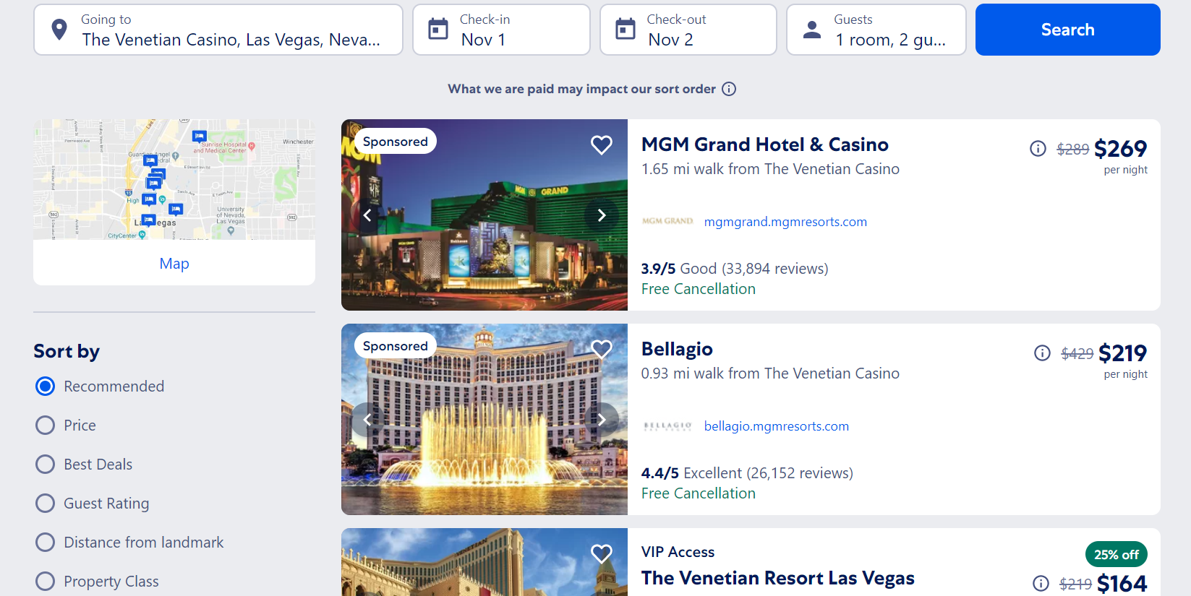
Task: Show next MGM Grand photo
Action: pyautogui.click(x=602, y=215)
